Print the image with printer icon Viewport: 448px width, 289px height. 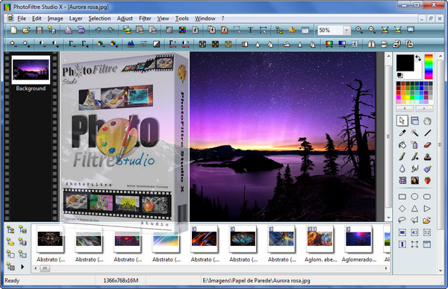tap(68, 30)
